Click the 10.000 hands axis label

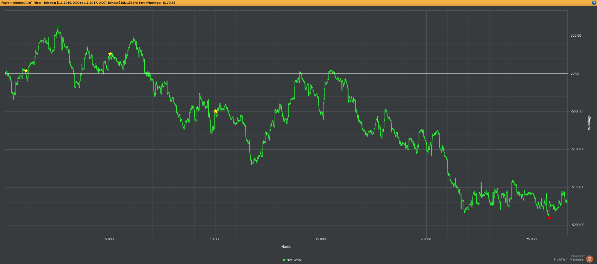tap(215, 239)
